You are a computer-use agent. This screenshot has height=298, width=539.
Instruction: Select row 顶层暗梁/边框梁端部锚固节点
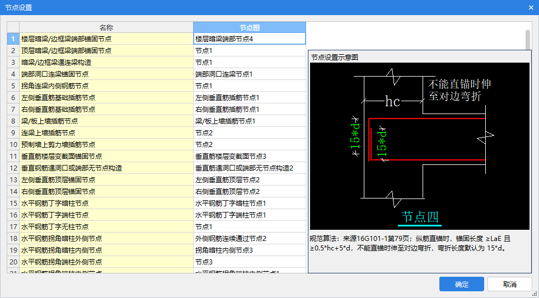click(106, 50)
